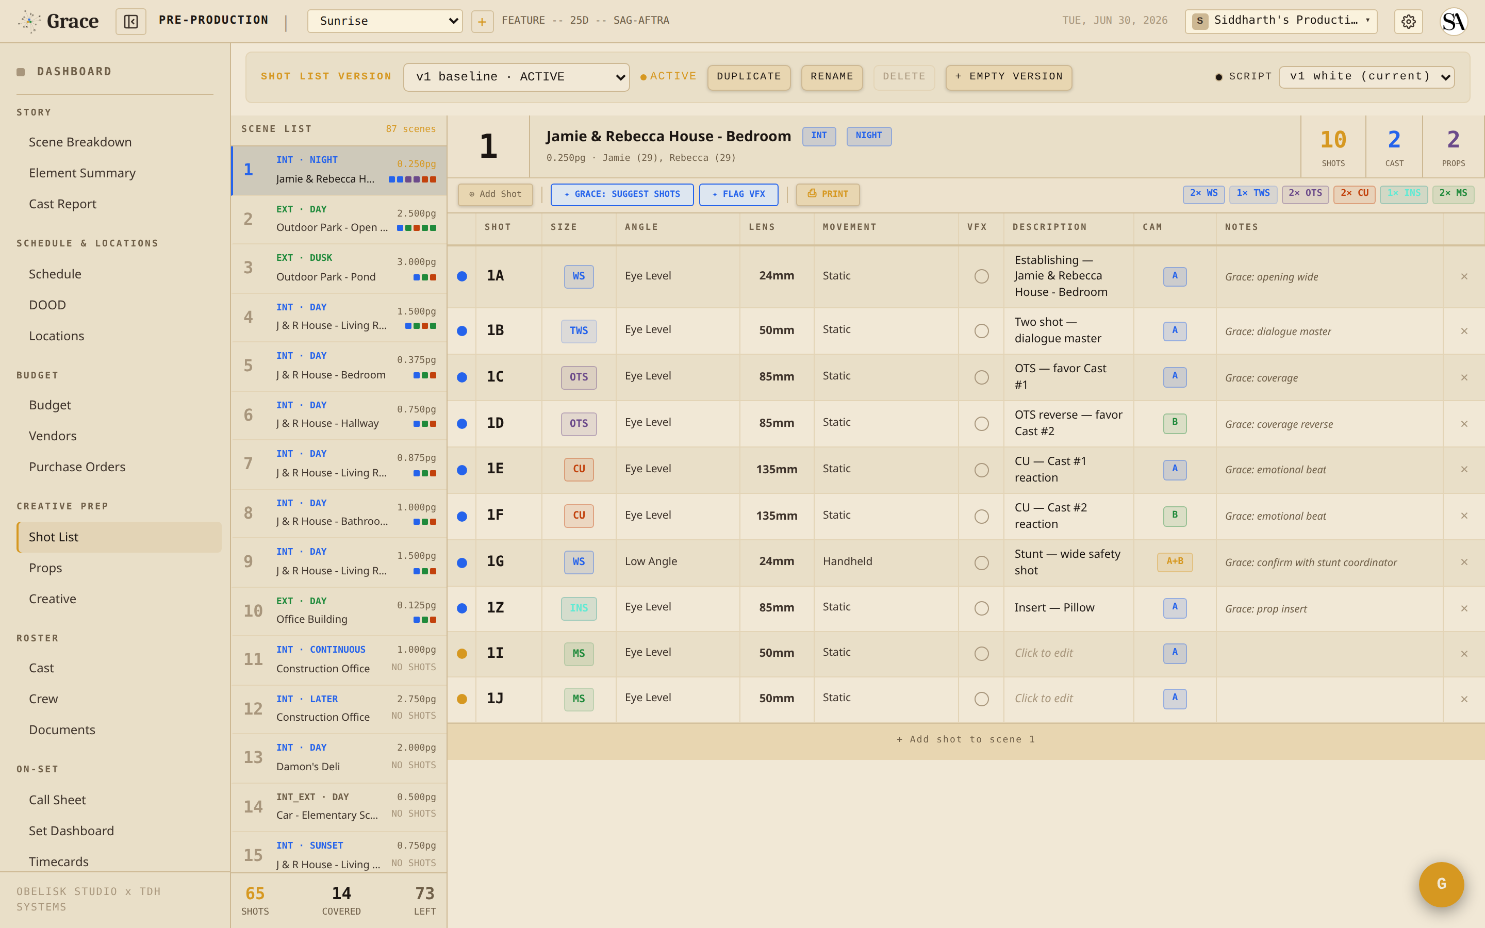
Task: Add a new project with plus icon
Action: coord(482,22)
